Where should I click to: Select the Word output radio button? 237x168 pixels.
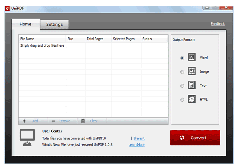[182, 58]
